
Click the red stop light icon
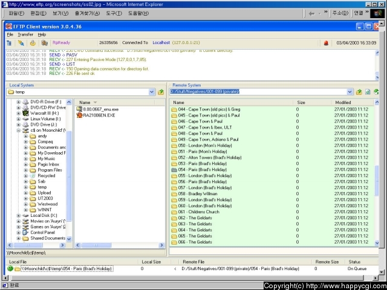tap(326, 43)
